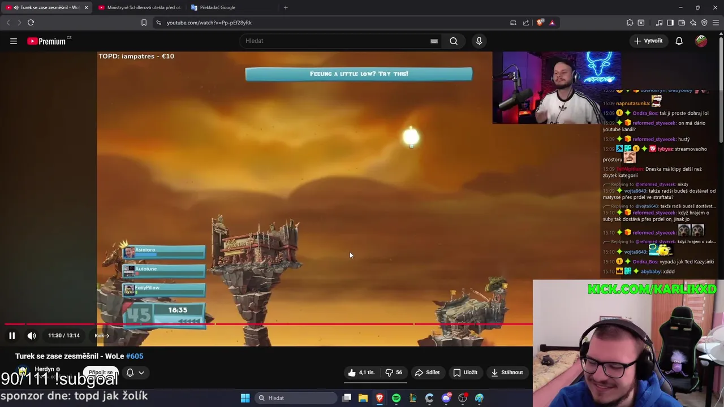Save video with Uložit button
The width and height of the screenshot is (724, 407).
coord(465,373)
